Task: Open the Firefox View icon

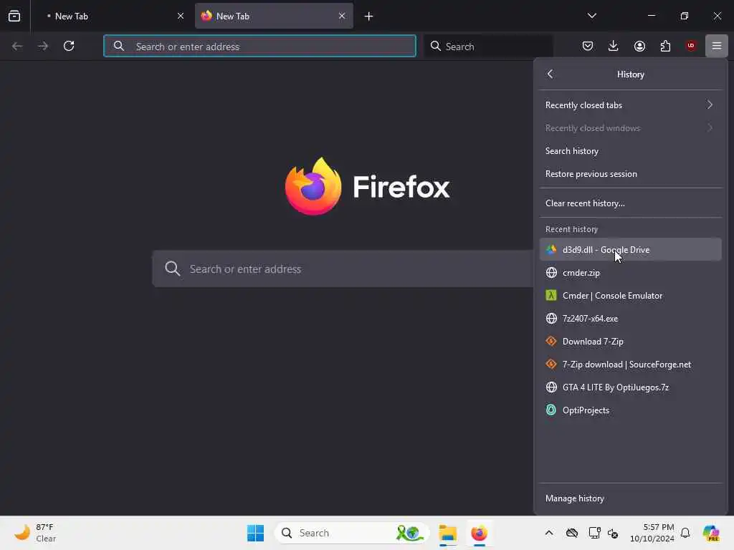Action: pos(14,16)
